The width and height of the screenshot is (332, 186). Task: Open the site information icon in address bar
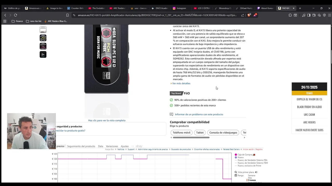(x=74, y=15)
